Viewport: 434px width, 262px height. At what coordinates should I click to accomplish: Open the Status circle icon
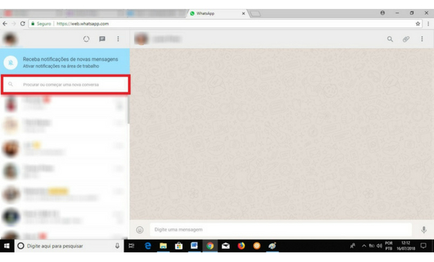coord(86,39)
